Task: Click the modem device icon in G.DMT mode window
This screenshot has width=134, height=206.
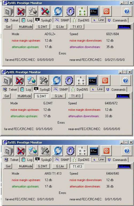Action: pos(7,80)
